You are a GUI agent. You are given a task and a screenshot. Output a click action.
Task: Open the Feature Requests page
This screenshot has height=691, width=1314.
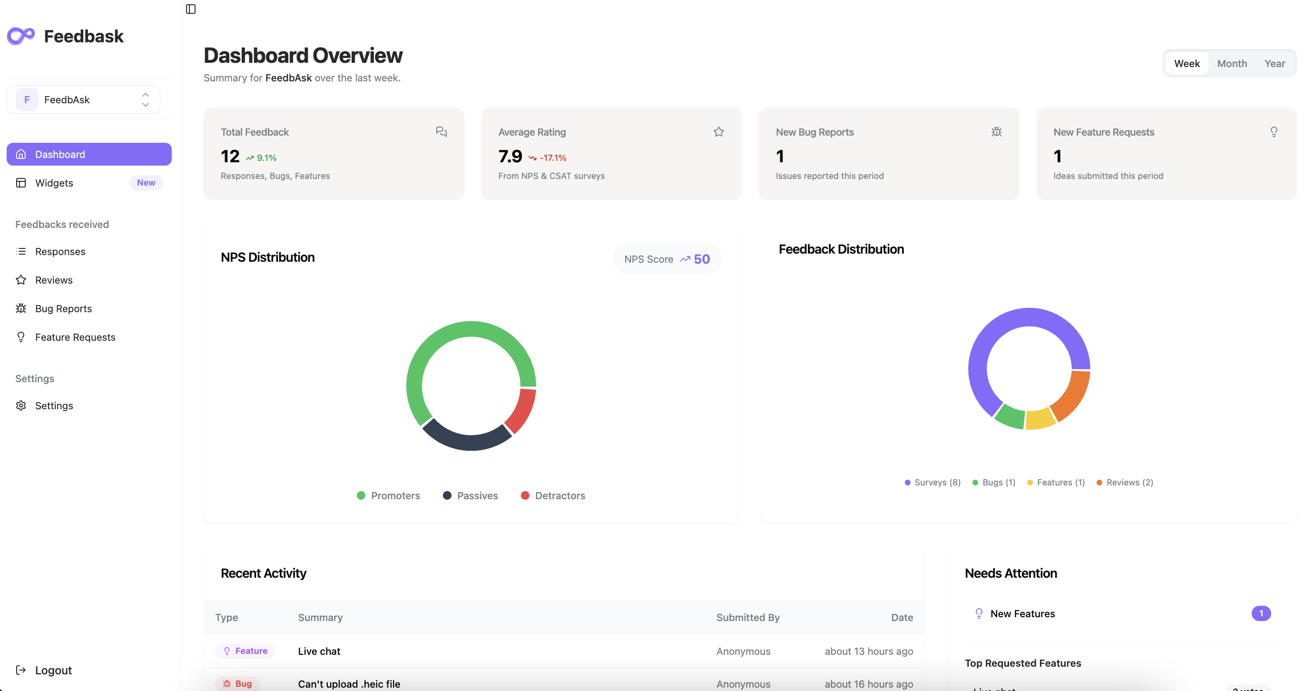point(75,337)
